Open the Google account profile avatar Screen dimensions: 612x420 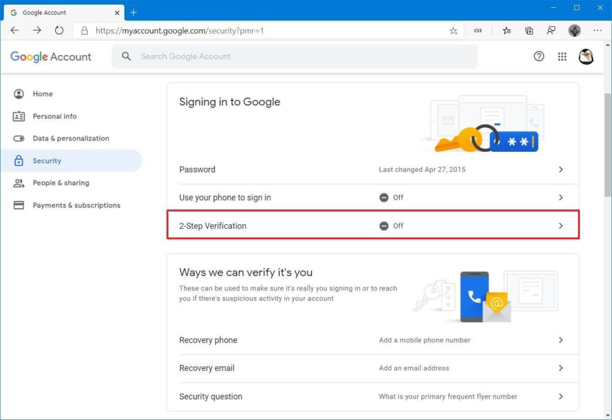tap(586, 56)
